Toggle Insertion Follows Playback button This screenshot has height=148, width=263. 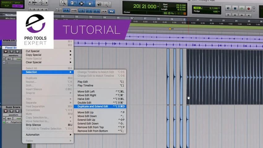pyautogui.click(x=104, y=11)
